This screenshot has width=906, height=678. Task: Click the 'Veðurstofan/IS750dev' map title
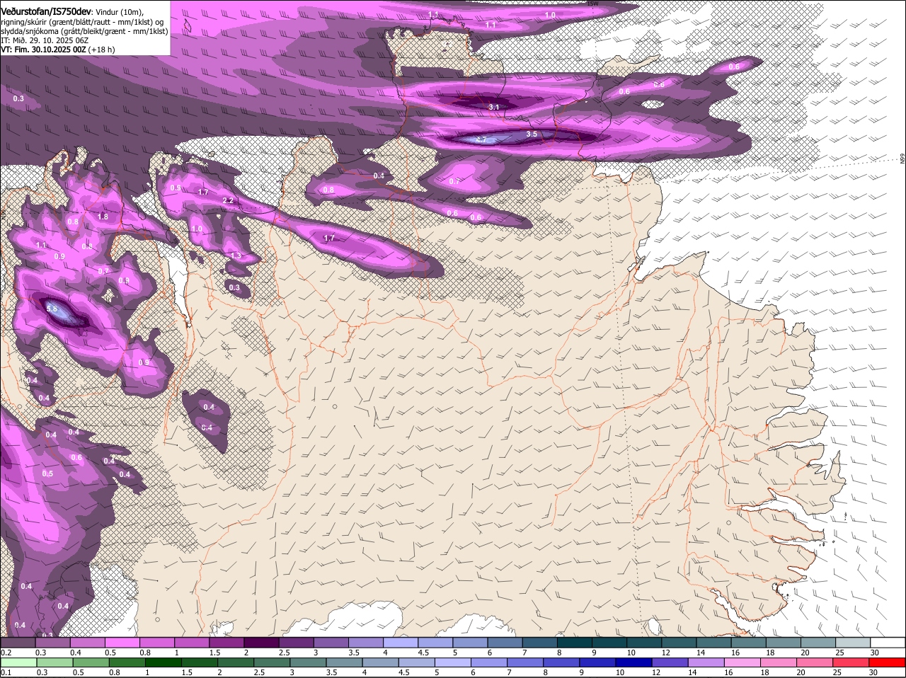(46, 11)
